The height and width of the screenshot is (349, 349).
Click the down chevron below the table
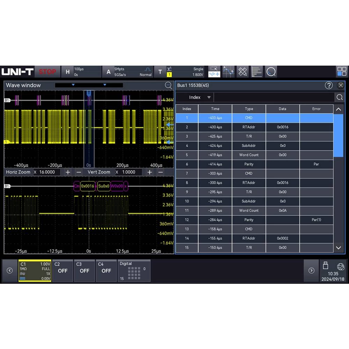click(x=339, y=248)
